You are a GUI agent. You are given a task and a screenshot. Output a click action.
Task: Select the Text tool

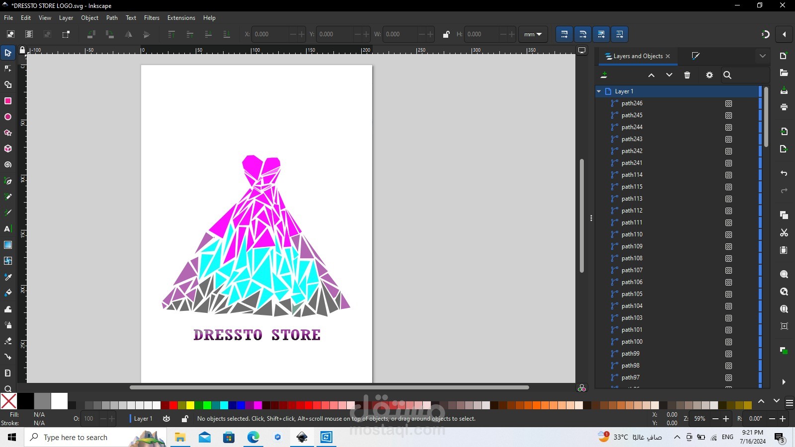[8, 229]
